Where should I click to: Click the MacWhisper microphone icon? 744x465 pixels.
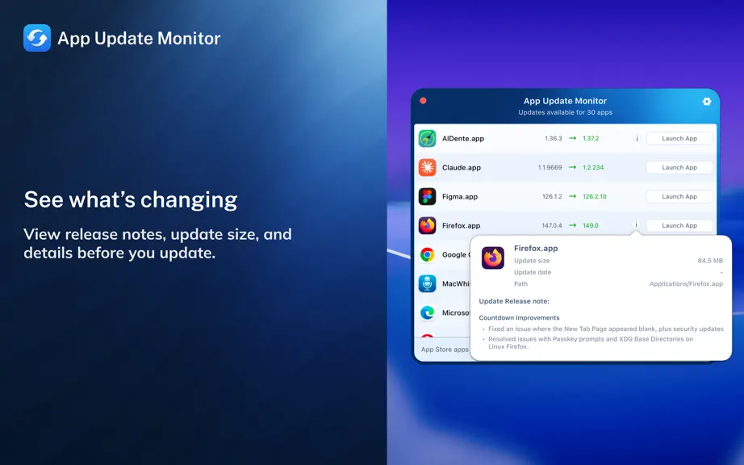pos(427,283)
